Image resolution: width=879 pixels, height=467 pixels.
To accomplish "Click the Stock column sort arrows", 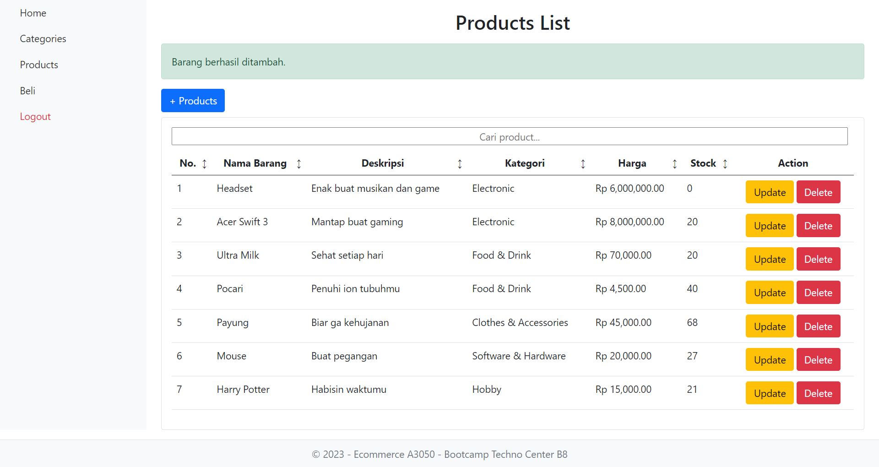I will [725, 164].
